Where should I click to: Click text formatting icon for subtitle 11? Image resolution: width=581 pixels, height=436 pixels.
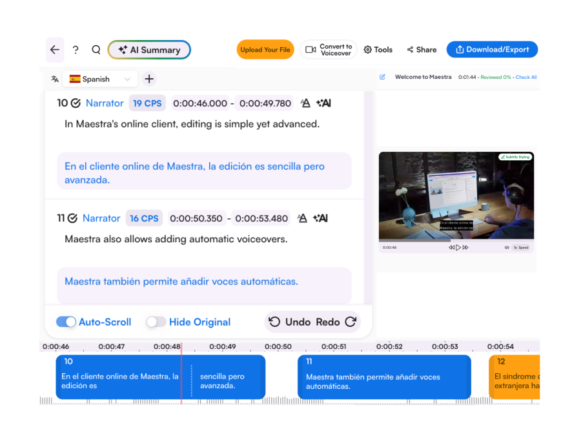click(302, 218)
